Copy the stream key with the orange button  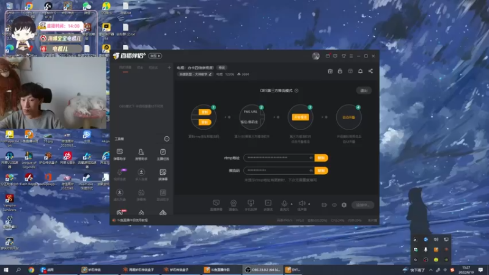[322, 170]
